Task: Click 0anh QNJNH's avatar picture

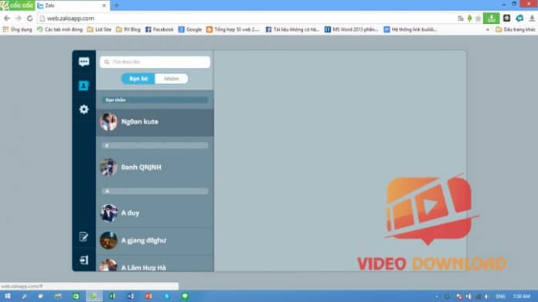Action: (108, 168)
